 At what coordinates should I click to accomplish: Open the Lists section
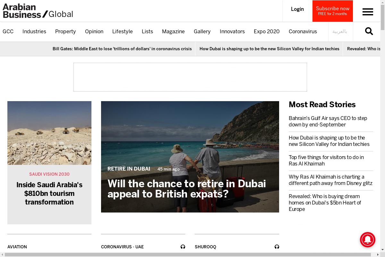(147, 31)
